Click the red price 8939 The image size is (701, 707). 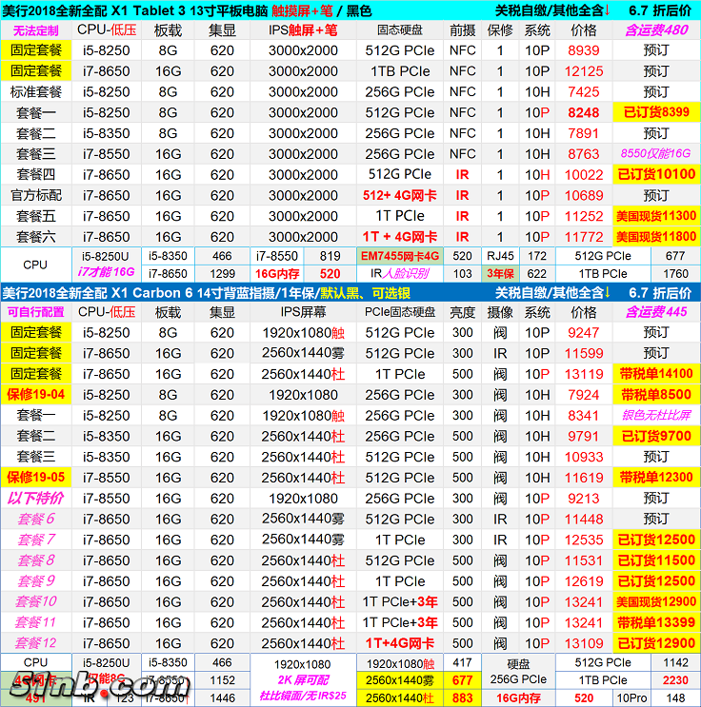tap(583, 50)
